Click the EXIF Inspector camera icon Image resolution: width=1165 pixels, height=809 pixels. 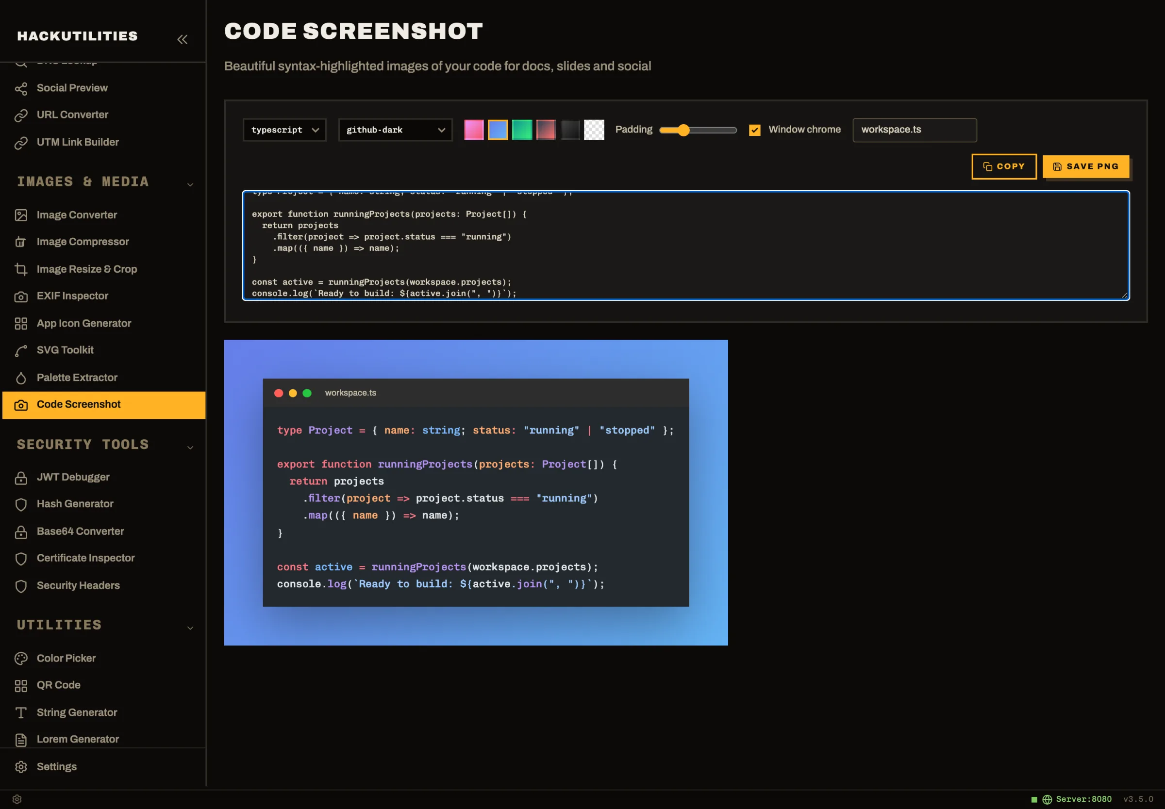(21, 297)
